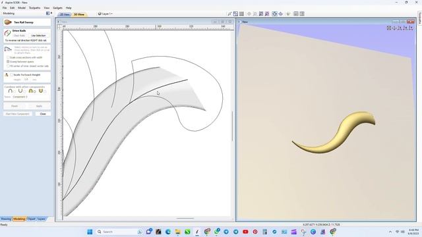
Task: Click the Scale To Exact Height figure icon
Action: [x=7, y=74]
